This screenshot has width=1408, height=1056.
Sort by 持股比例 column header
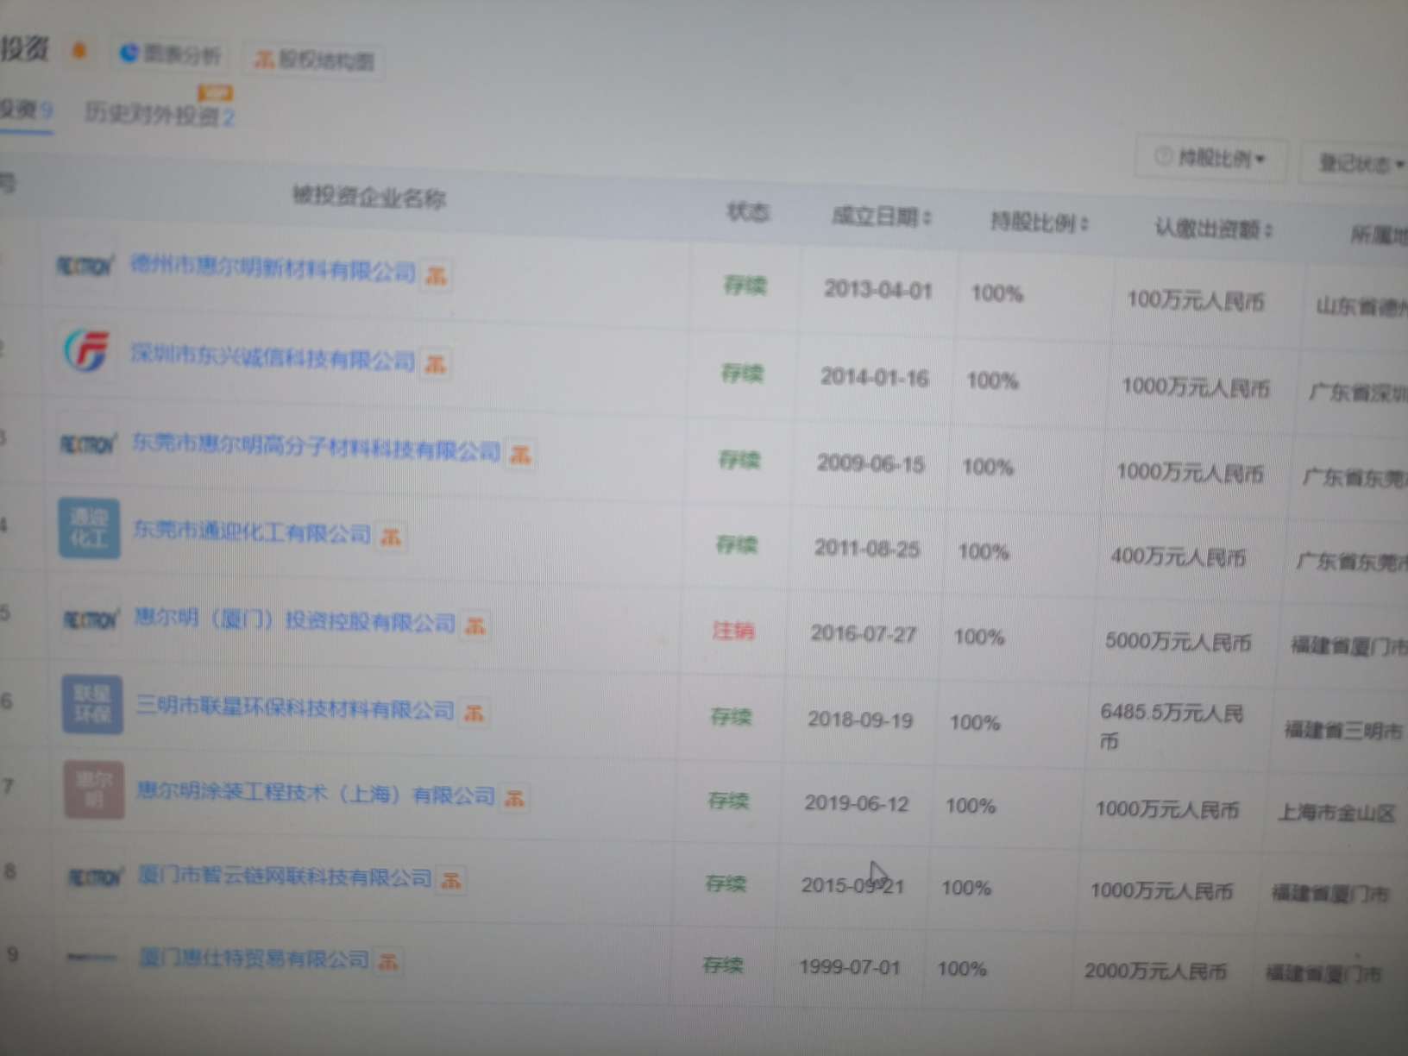(x=1040, y=223)
